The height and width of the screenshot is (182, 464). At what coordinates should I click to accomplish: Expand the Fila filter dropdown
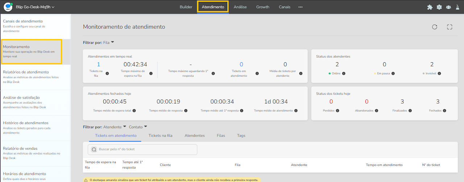[109, 42]
